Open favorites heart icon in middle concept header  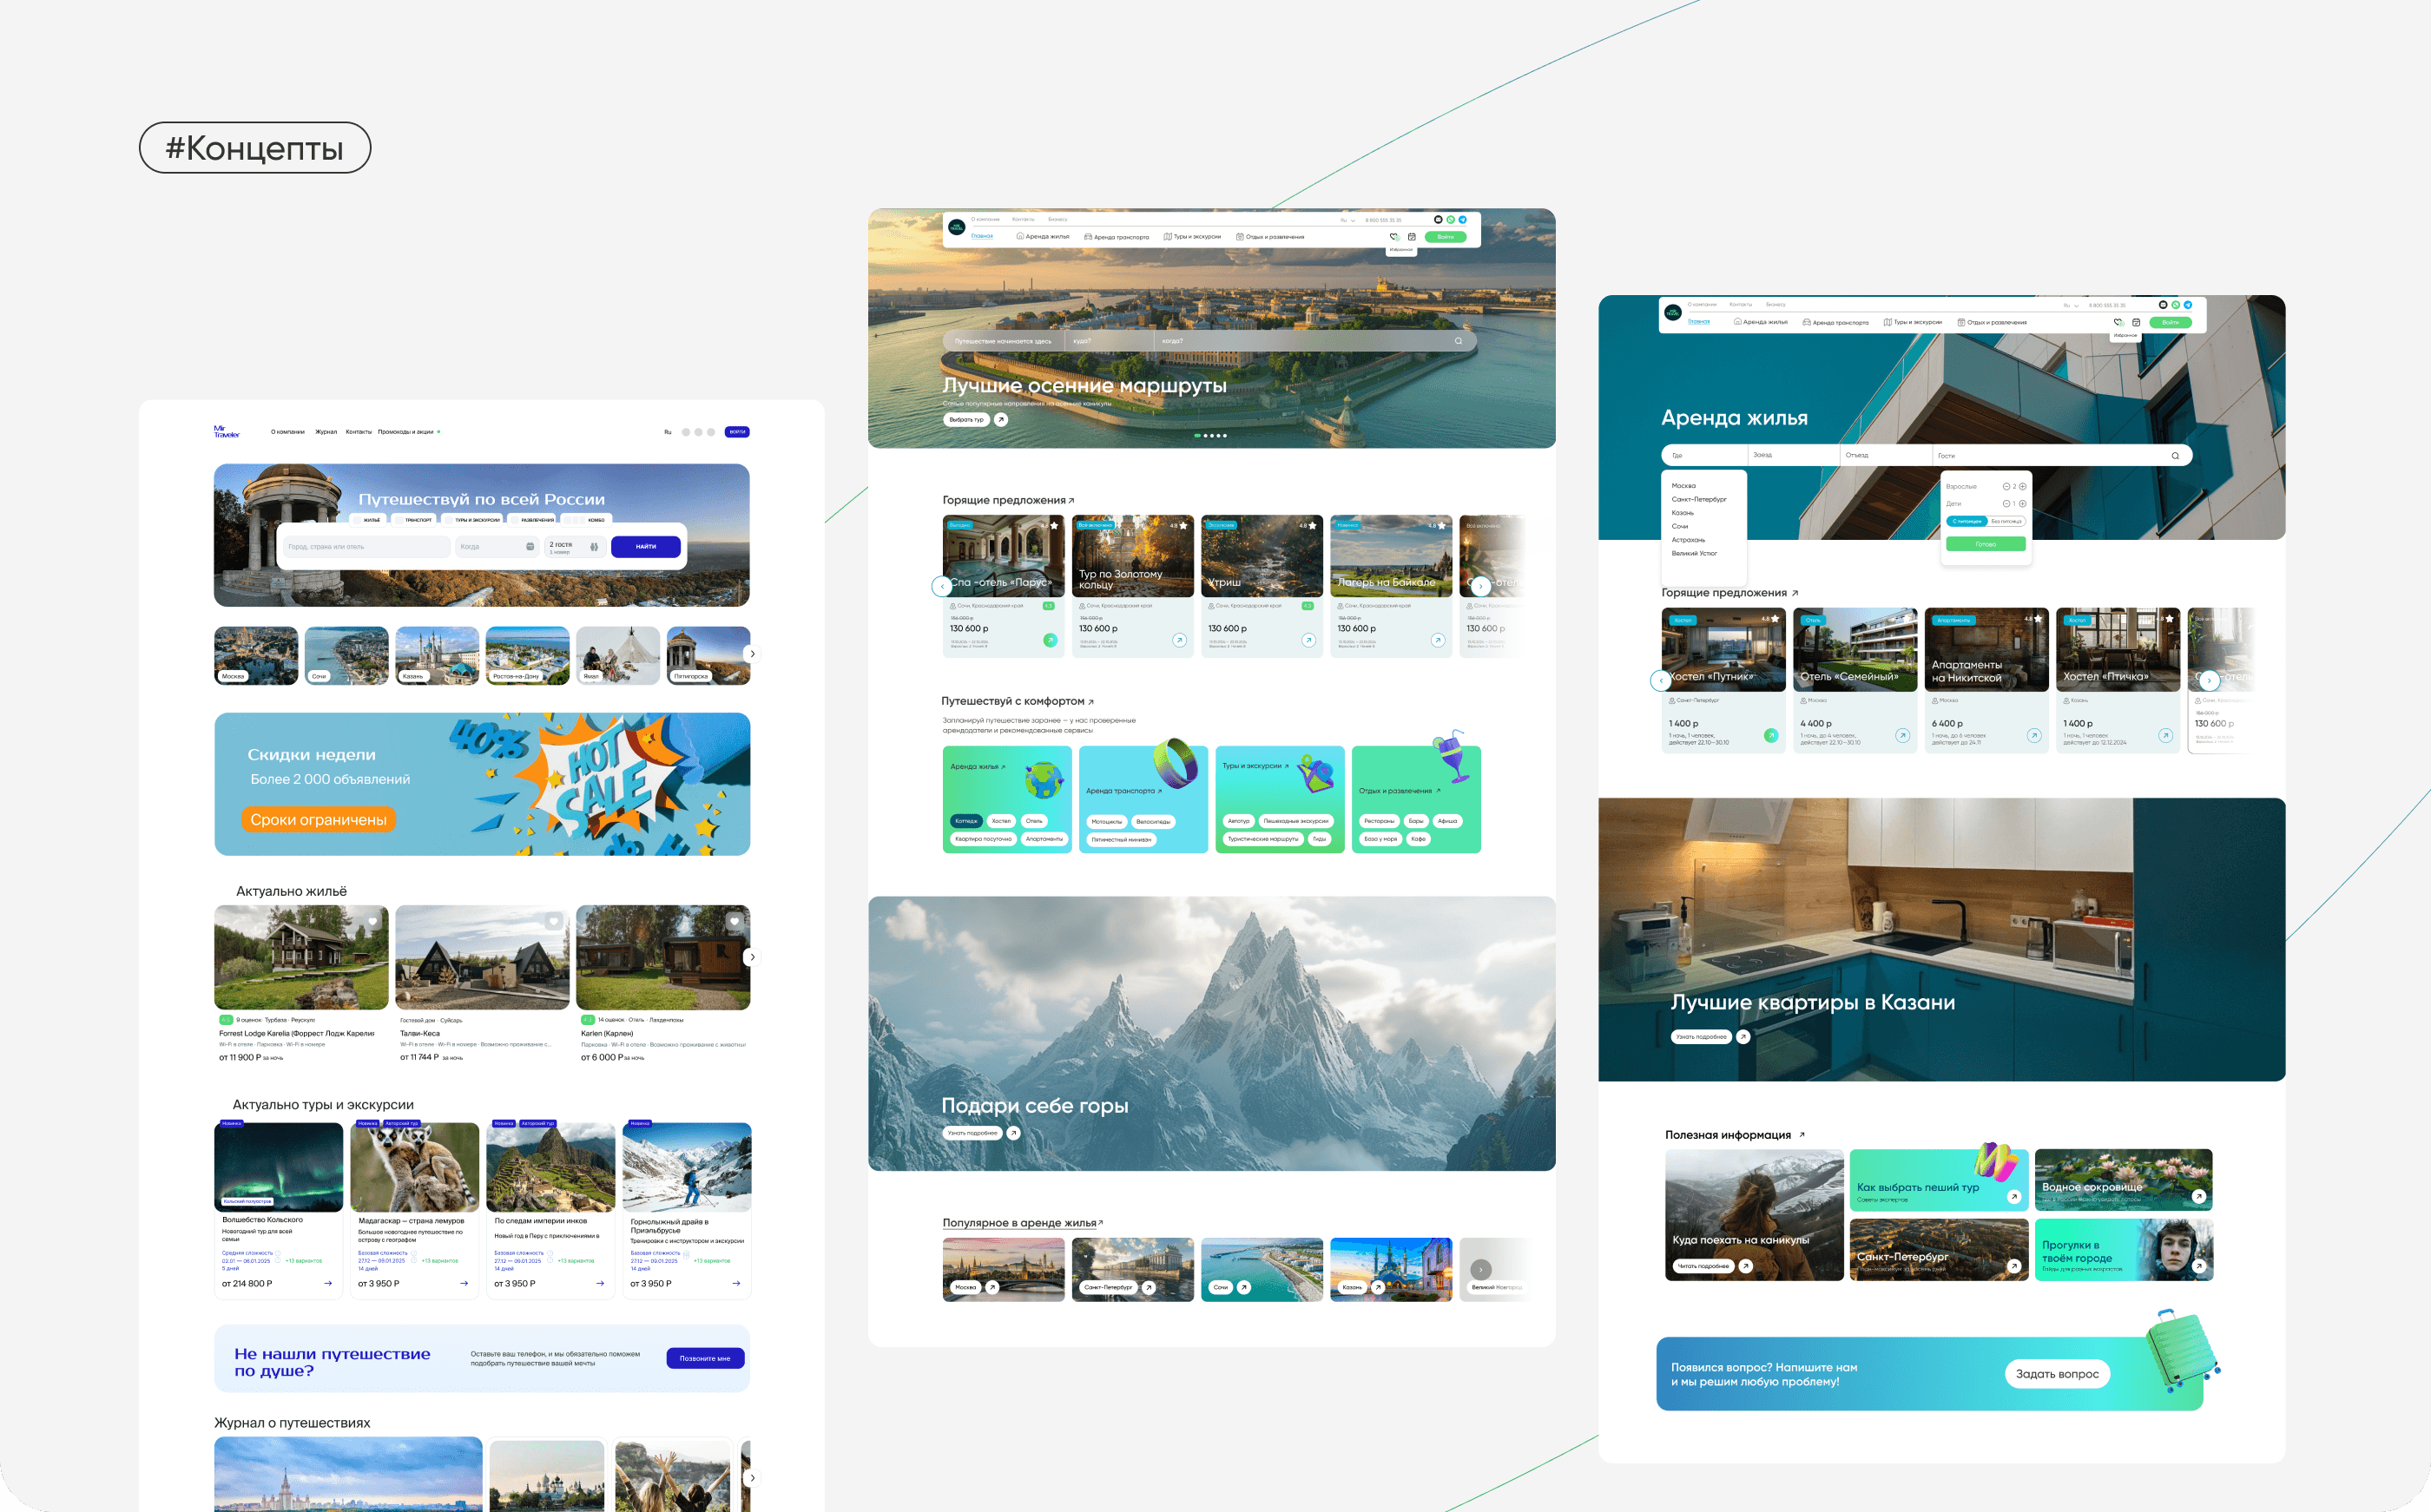[x=1394, y=237]
